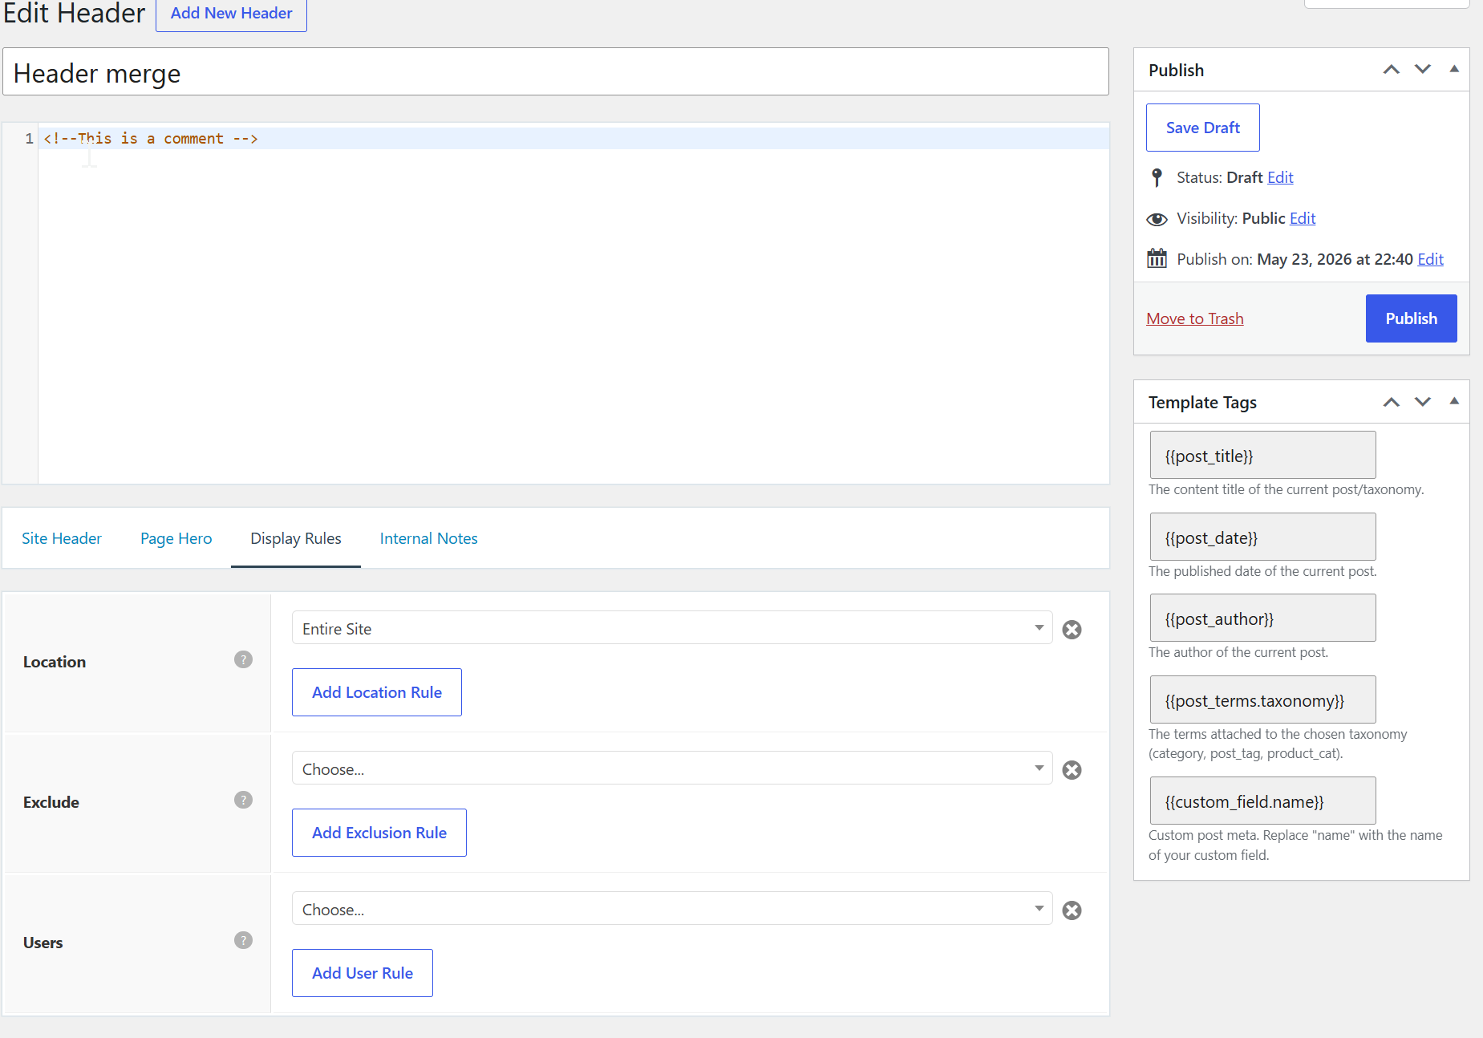This screenshot has width=1483, height=1038.
Task: Edit the publish date
Action: point(1430,259)
